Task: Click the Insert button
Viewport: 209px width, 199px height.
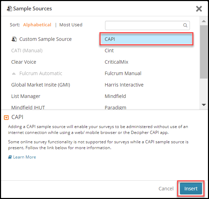Action: 191,189
